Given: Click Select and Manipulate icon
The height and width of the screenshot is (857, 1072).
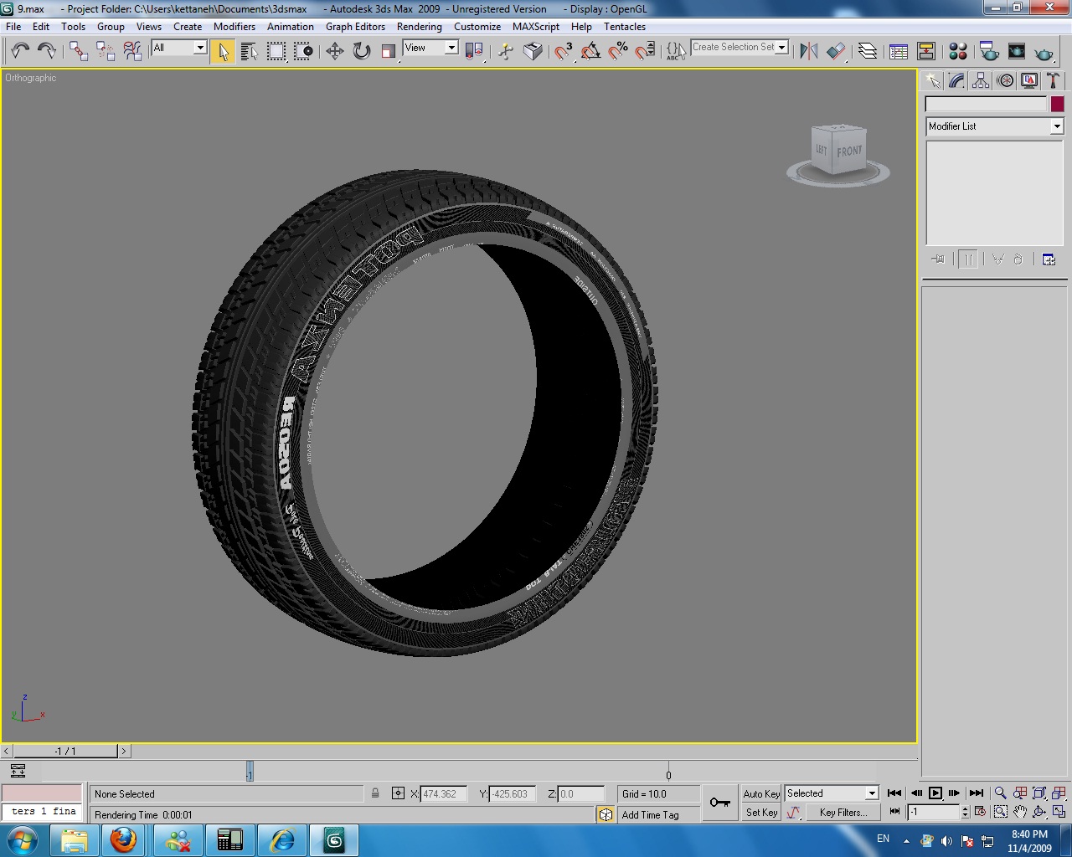Looking at the screenshot, I should [x=506, y=51].
